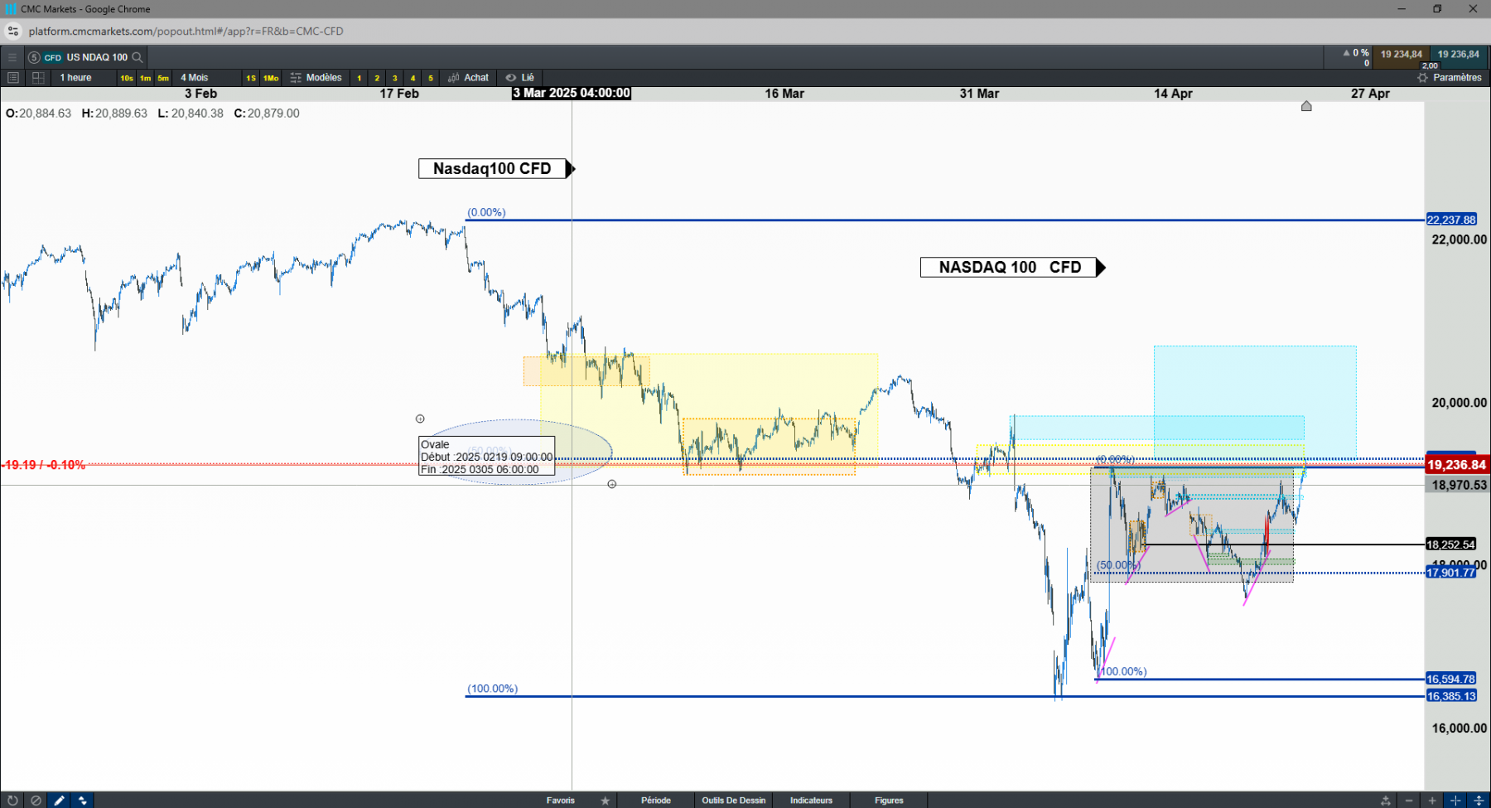The height and width of the screenshot is (808, 1491).
Task: Click the circled 5 icon by CFD
Action: (x=34, y=57)
